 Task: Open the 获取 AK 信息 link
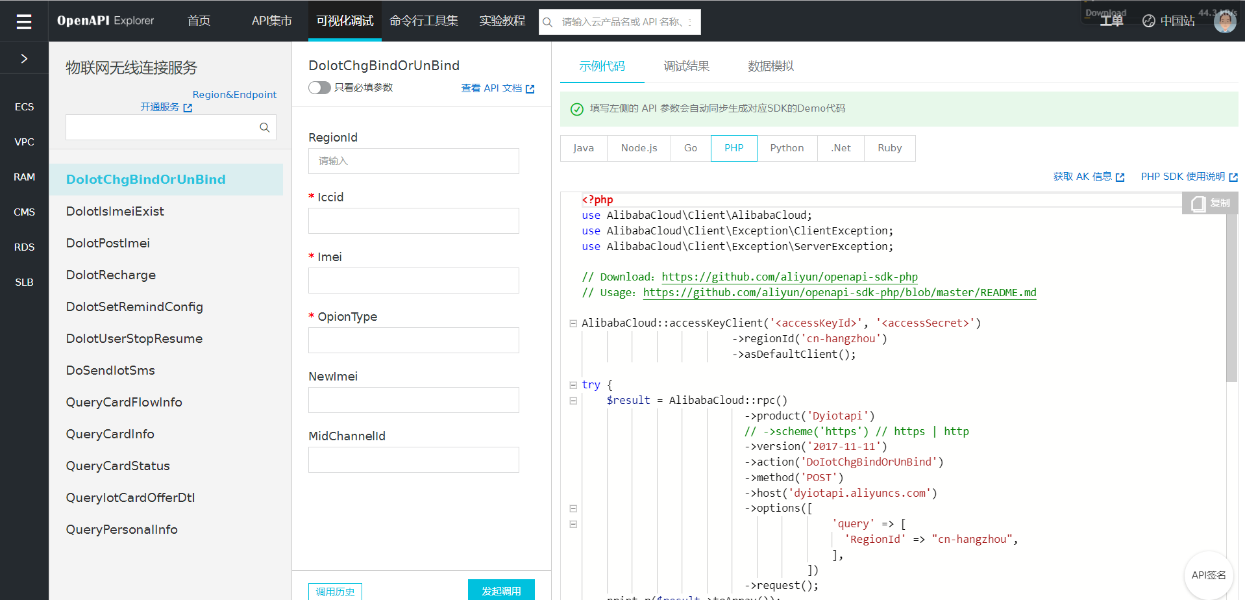[x=1082, y=177]
